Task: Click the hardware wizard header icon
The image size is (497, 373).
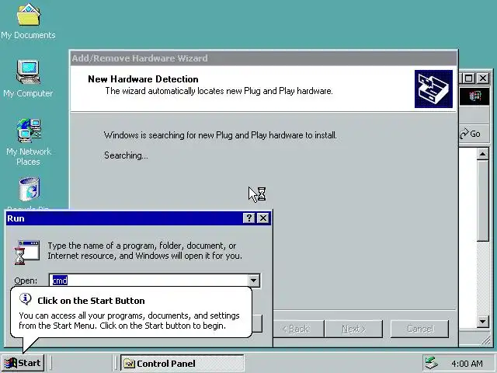Action: click(x=433, y=89)
